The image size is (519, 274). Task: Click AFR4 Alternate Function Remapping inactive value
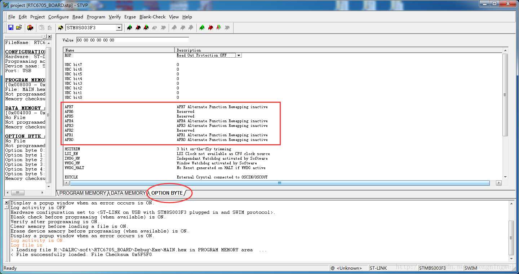coord(222,121)
